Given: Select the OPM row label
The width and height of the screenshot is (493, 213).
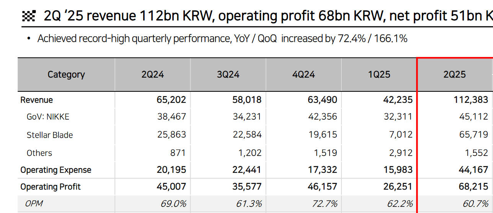Looking at the screenshot, I should 34,204.
